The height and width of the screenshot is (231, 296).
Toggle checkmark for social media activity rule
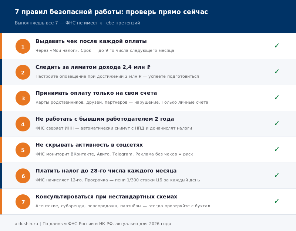pos(276,150)
